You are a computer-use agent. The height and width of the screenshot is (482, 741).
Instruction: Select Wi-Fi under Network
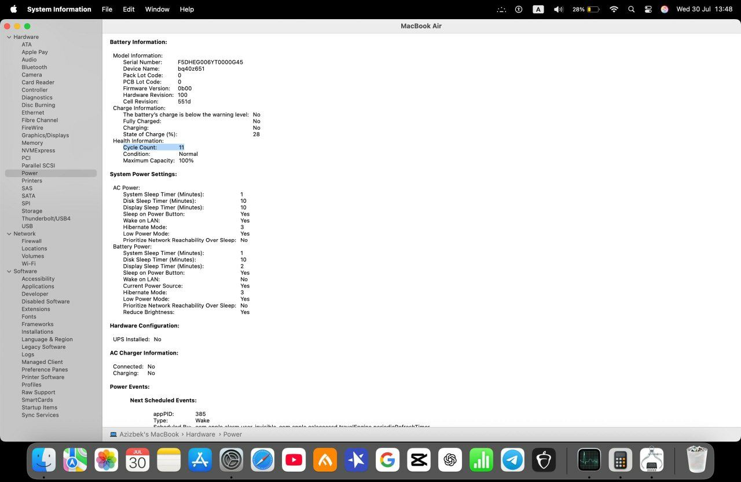click(x=28, y=264)
